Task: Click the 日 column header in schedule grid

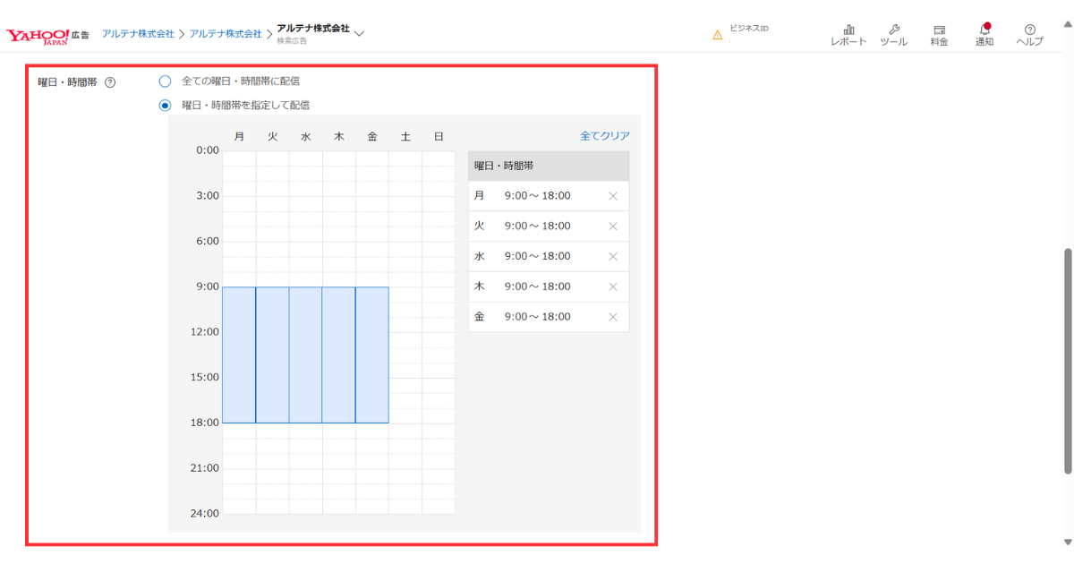Action: pyautogui.click(x=439, y=137)
